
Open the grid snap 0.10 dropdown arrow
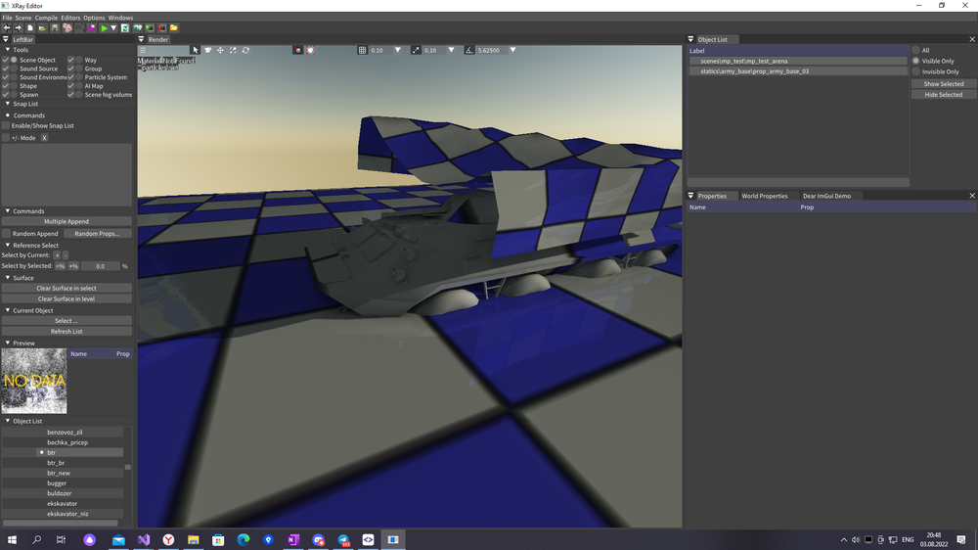pos(397,50)
